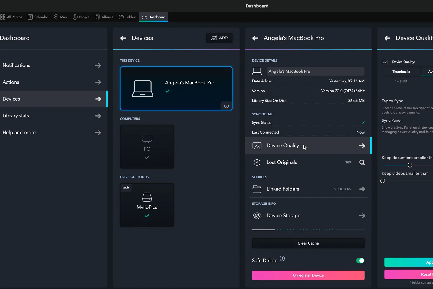Select Angela's MacBook Pro device card
Viewport: 433px width, 289px height.
pos(176,88)
